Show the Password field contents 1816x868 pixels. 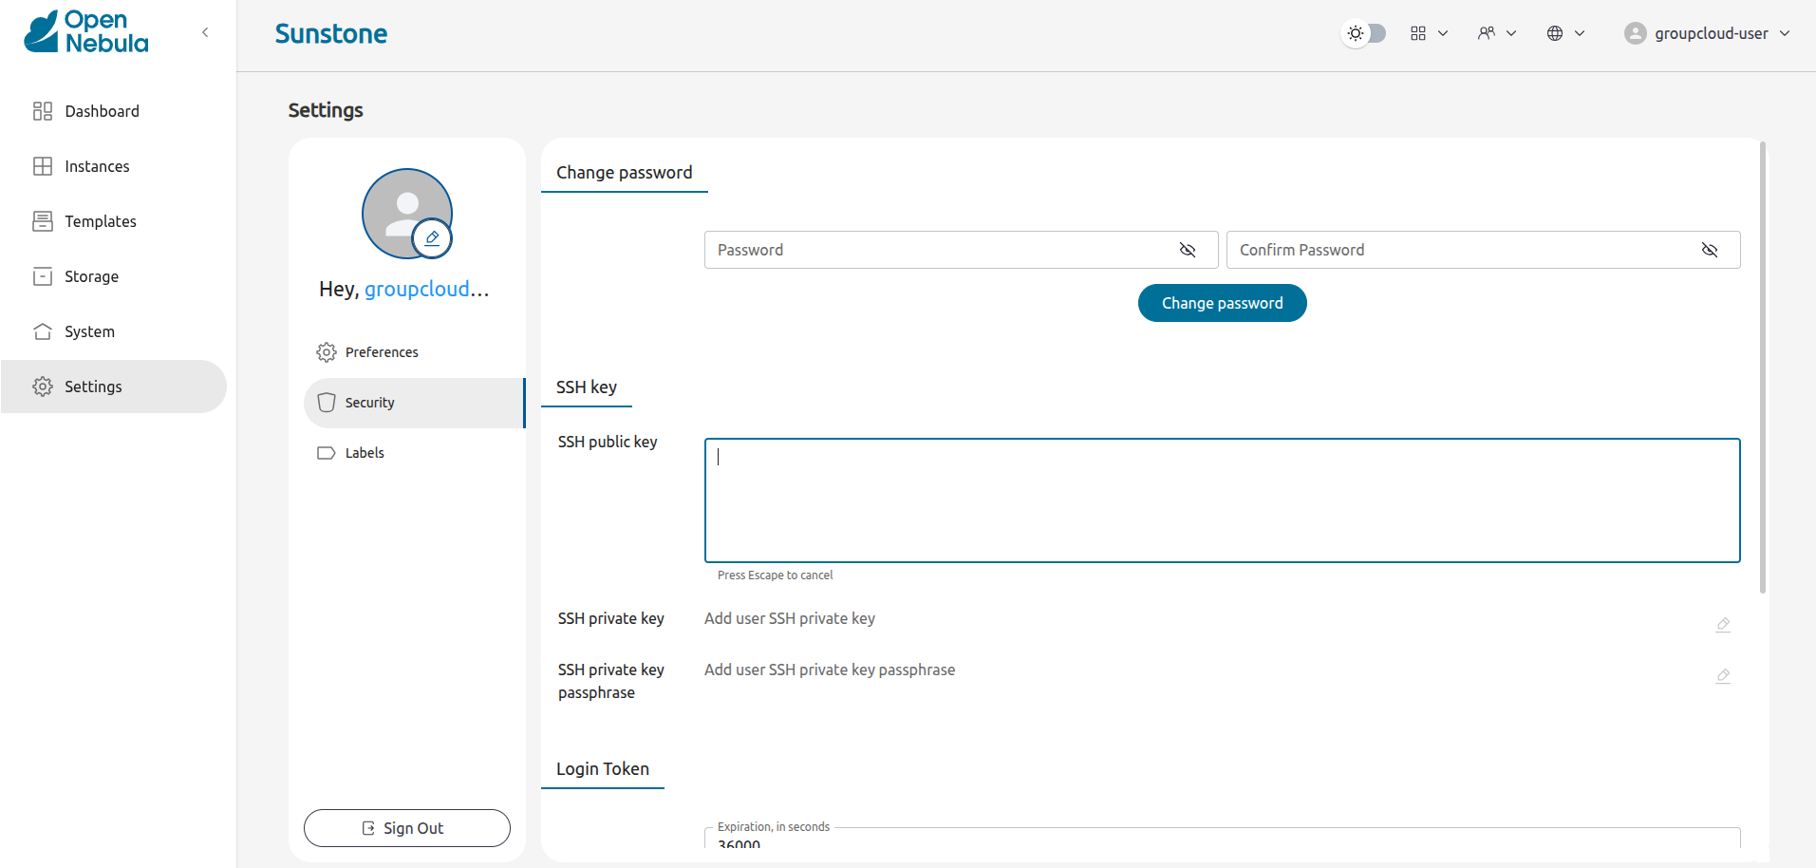[1187, 249]
